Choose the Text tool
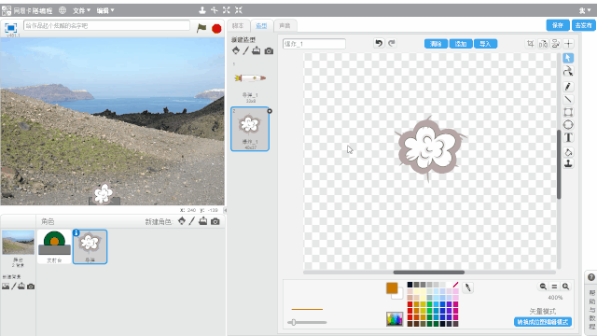597x336 pixels. pos(568,137)
